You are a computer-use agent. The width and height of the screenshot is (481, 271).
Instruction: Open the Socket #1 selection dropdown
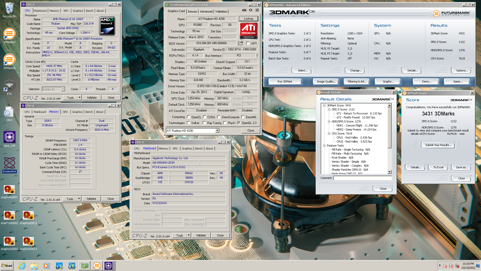tap(63, 89)
